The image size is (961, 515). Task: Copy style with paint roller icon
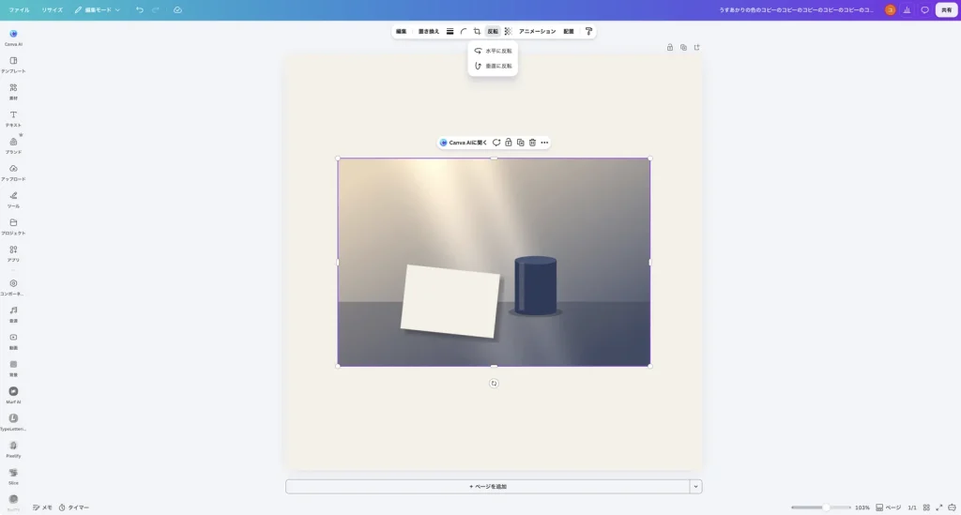pos(588,31)
